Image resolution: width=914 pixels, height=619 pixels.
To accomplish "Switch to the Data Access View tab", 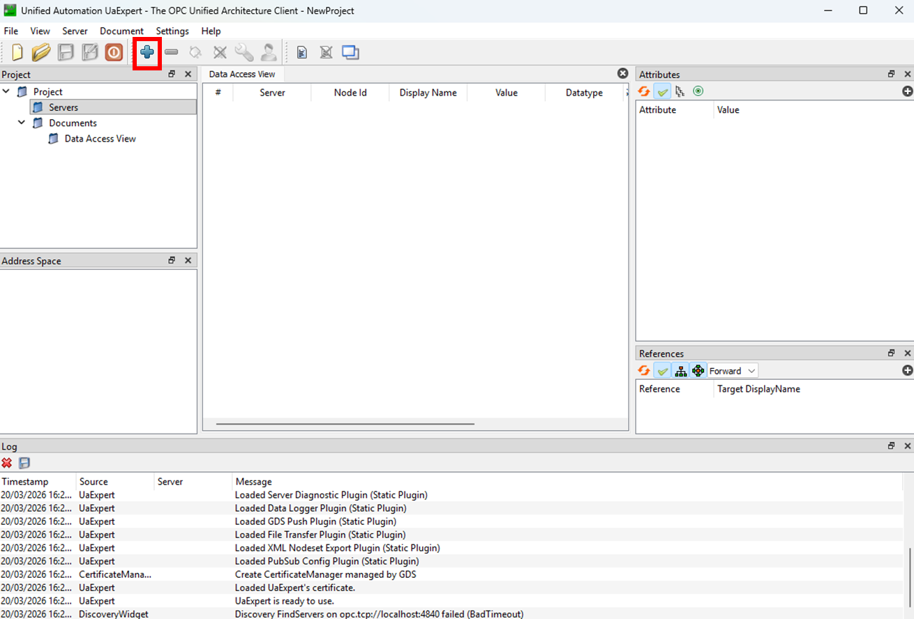I will coord(241,74).
